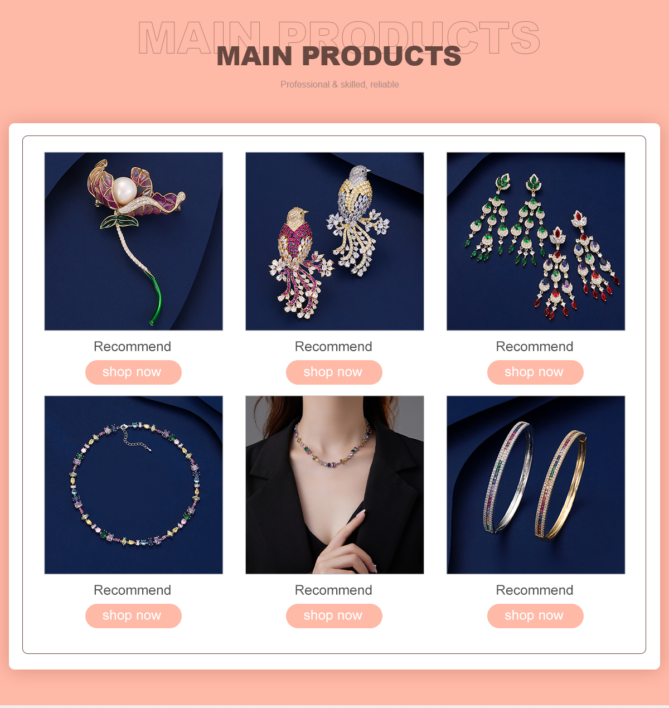Open the two bird brooches image
Screen dimensions: 669x708
point(334,241)
